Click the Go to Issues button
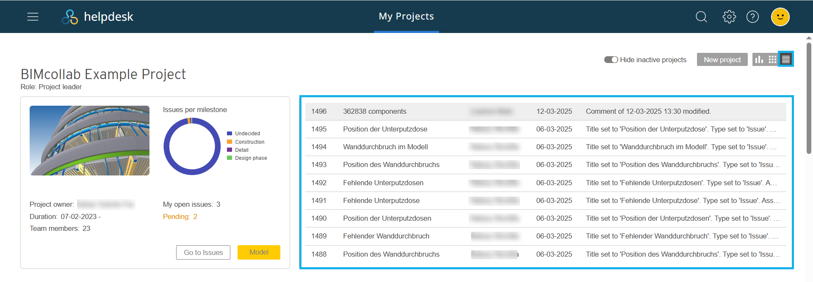813x282 pixels. pos(203,252)
